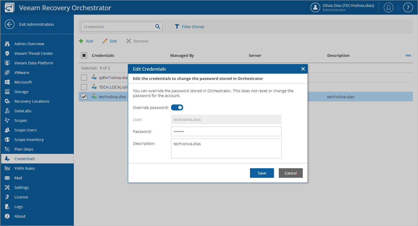
Task: Click the Mail envelope icon
Action: (8, 178)
